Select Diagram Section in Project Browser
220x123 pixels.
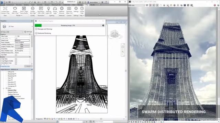pyautogui.click(x=13, y=92)
